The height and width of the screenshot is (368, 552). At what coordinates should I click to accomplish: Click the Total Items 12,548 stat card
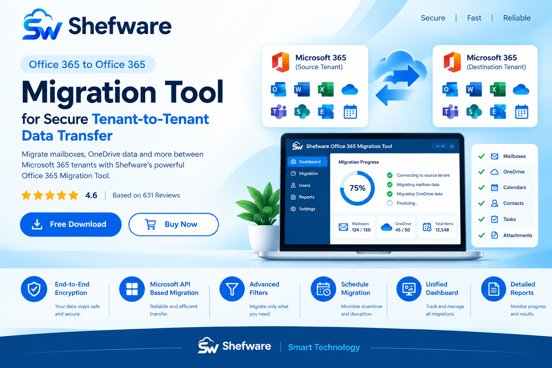[x=437, y=227]
